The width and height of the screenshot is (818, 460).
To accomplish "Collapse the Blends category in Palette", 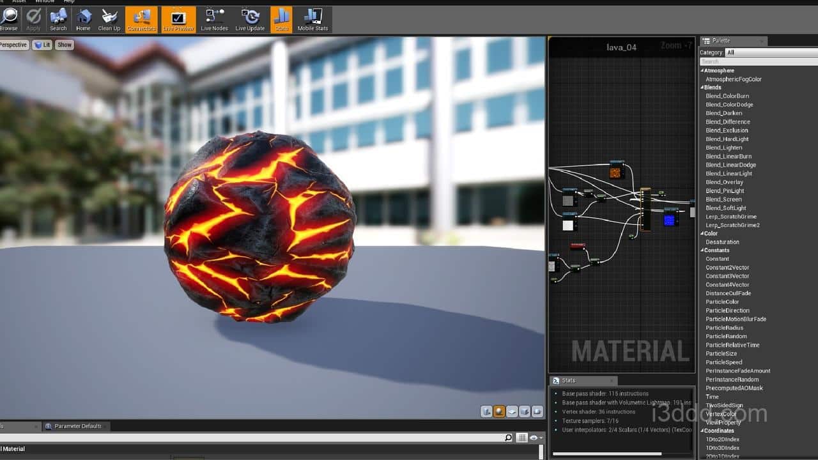I will pos(702,88).
